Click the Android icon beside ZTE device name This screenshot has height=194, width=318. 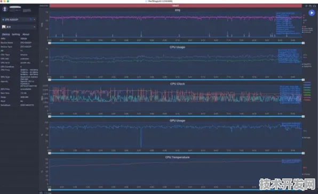3,20
